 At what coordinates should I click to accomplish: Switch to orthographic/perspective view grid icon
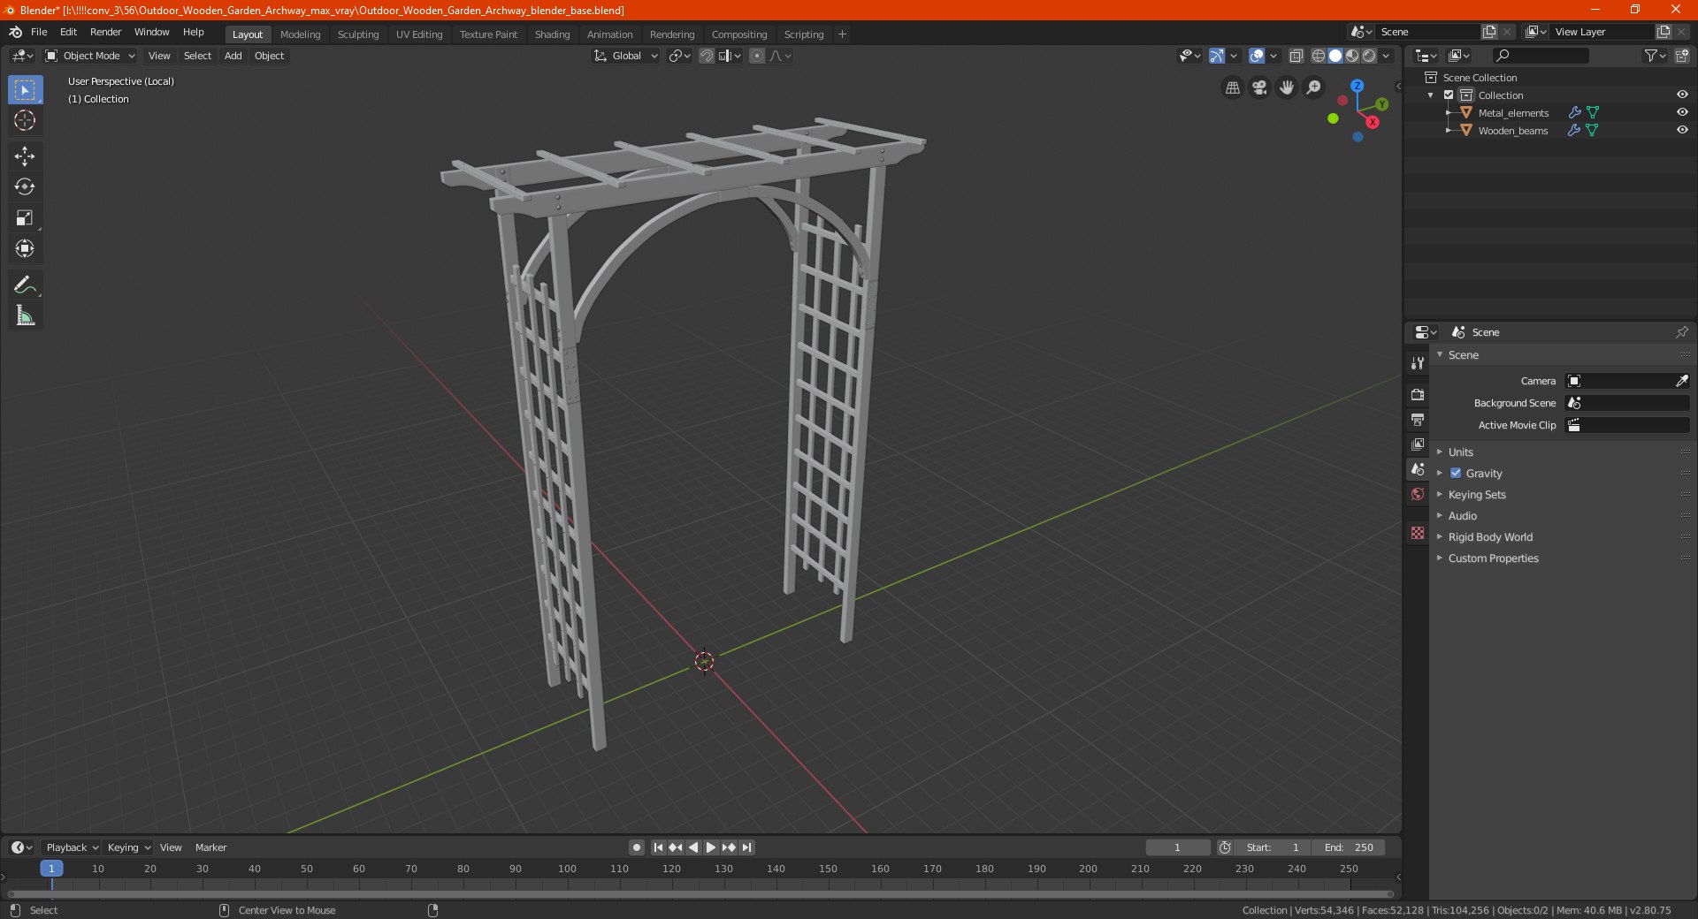pyautogui.click(x=1232, y=87)
